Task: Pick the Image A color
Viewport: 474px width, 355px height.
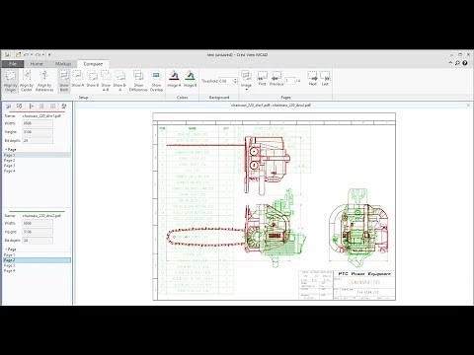Action: [x=174, y=79]
